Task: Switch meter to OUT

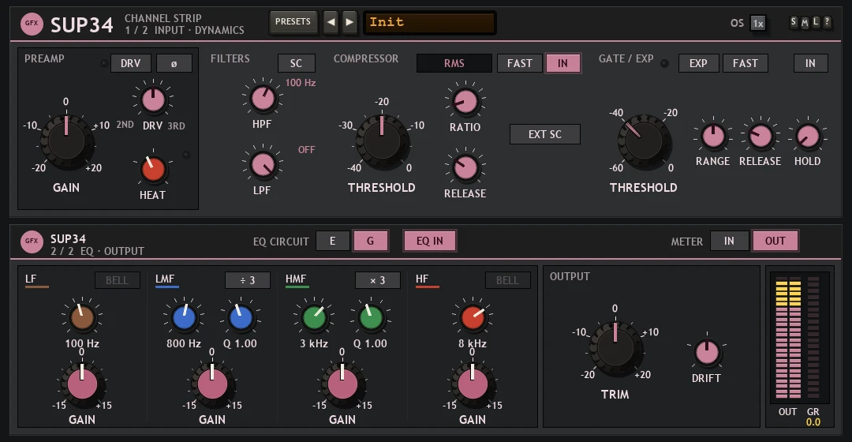Action: 775,241
